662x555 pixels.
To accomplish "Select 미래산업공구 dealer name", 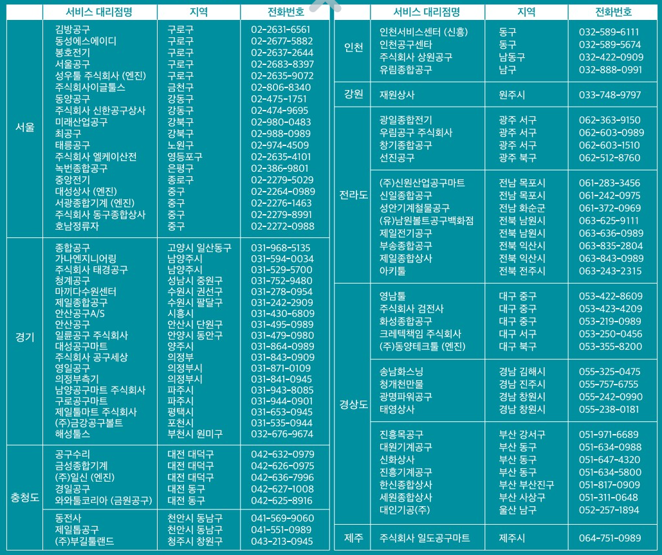I will [81, 122].
